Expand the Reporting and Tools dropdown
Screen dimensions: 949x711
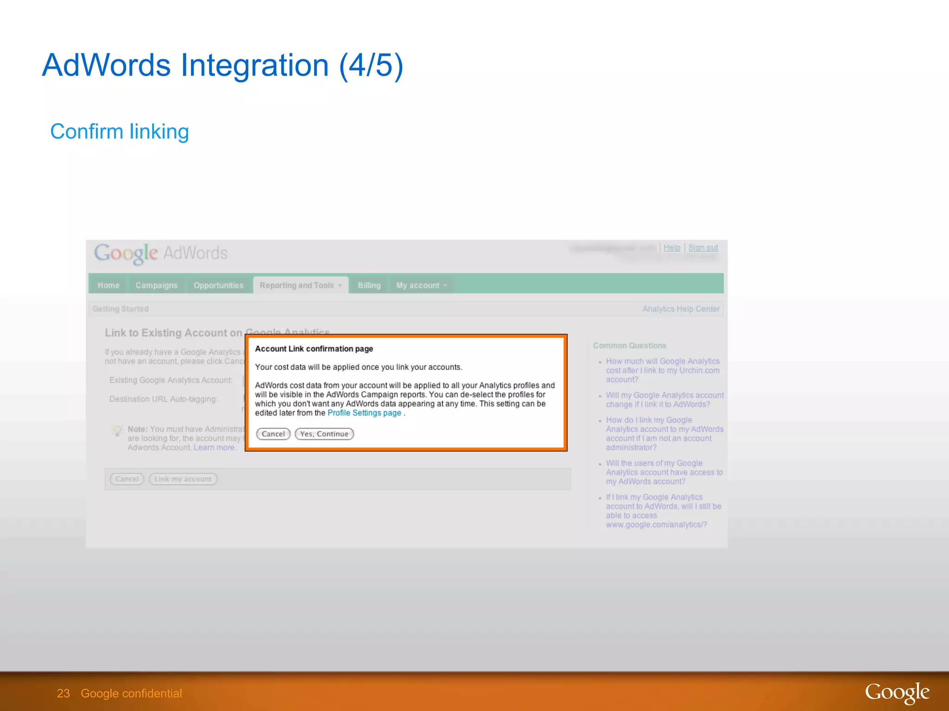click(301, 285)
